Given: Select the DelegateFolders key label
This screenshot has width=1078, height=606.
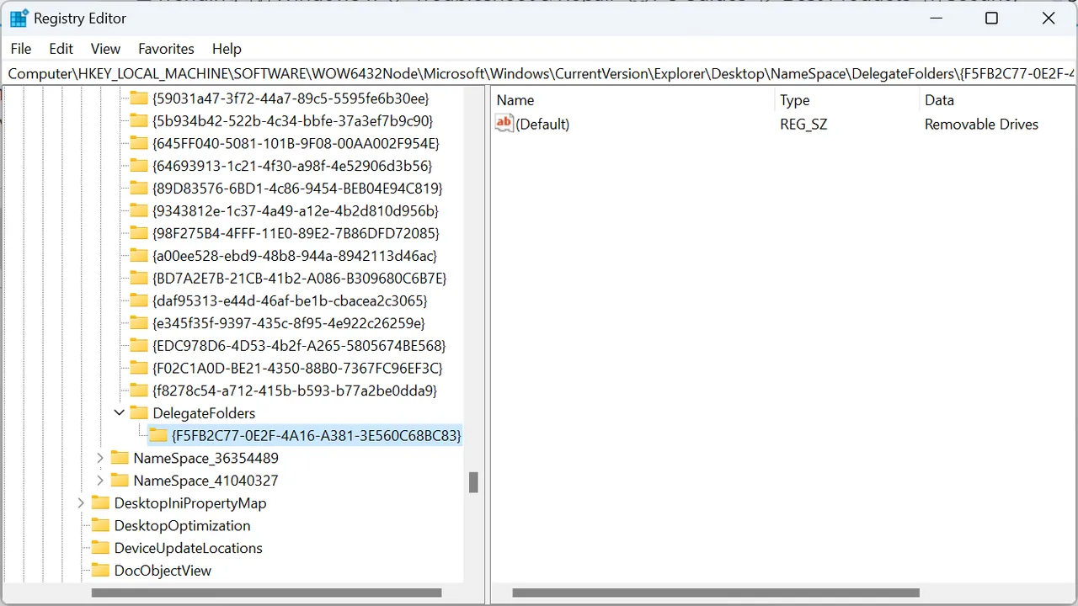Looking at the screenshot, I should click(204, 412).
